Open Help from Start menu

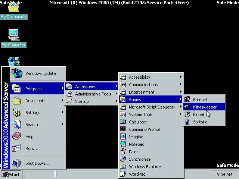(38, 136)
